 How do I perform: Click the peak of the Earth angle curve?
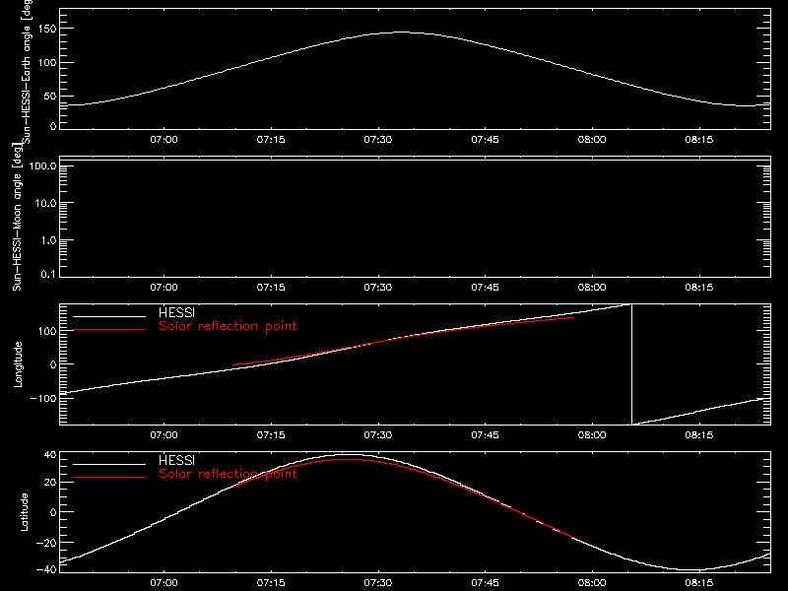tap(401, 33)
